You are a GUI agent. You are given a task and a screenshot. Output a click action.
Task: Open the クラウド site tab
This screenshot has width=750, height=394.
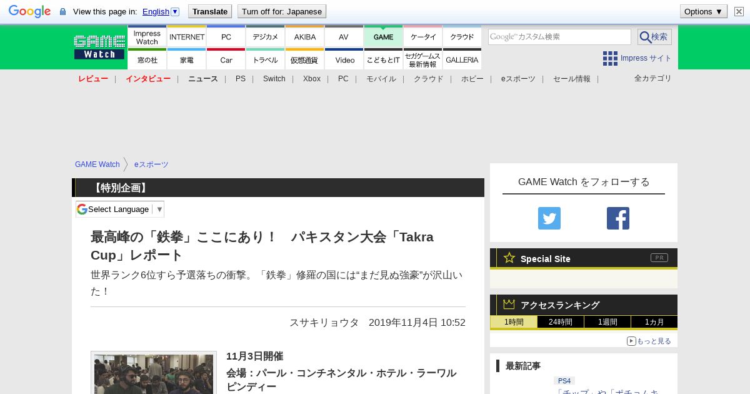pos(462,37)
